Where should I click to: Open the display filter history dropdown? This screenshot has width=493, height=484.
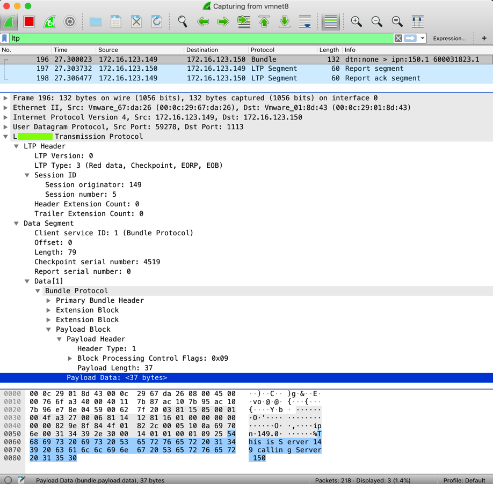423,39
